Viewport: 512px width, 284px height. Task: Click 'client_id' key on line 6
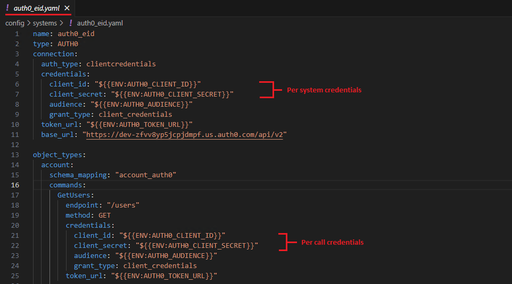pos(68,84)
